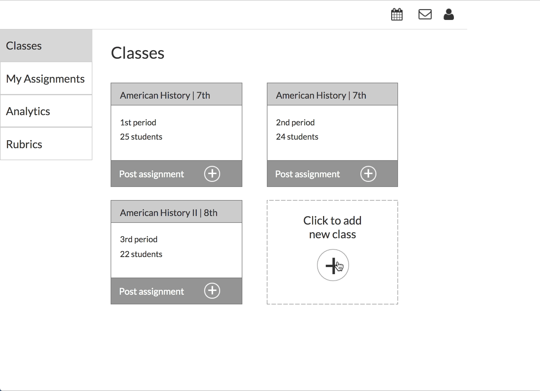Post assignment for American History 2nd period

(x=307, y=174)
